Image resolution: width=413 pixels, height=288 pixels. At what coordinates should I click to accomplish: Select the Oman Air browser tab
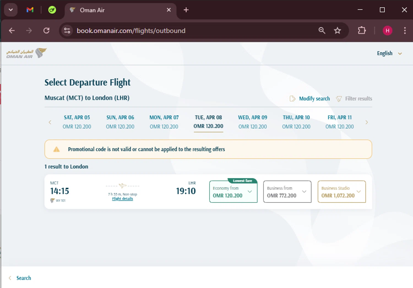click(121, 10)
